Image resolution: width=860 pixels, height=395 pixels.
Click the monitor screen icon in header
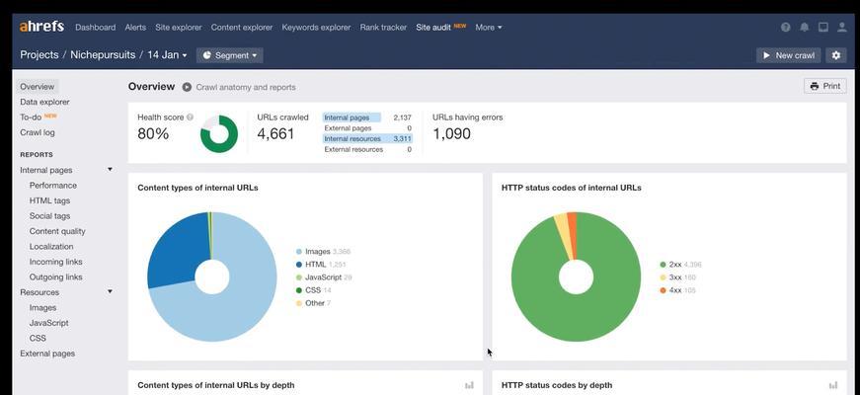(822, 27)
